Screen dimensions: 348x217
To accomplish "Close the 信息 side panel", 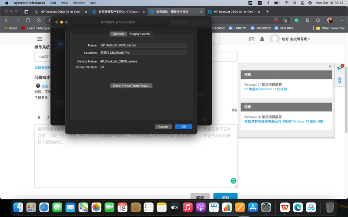I will (x=330, y=66).
